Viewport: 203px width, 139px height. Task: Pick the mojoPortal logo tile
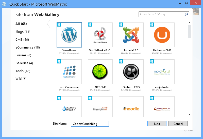[162, 72]
